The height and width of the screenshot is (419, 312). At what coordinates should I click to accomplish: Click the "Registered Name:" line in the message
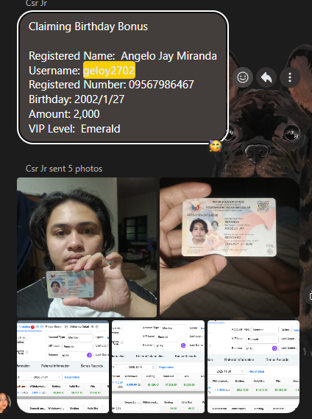click(123, 56)
